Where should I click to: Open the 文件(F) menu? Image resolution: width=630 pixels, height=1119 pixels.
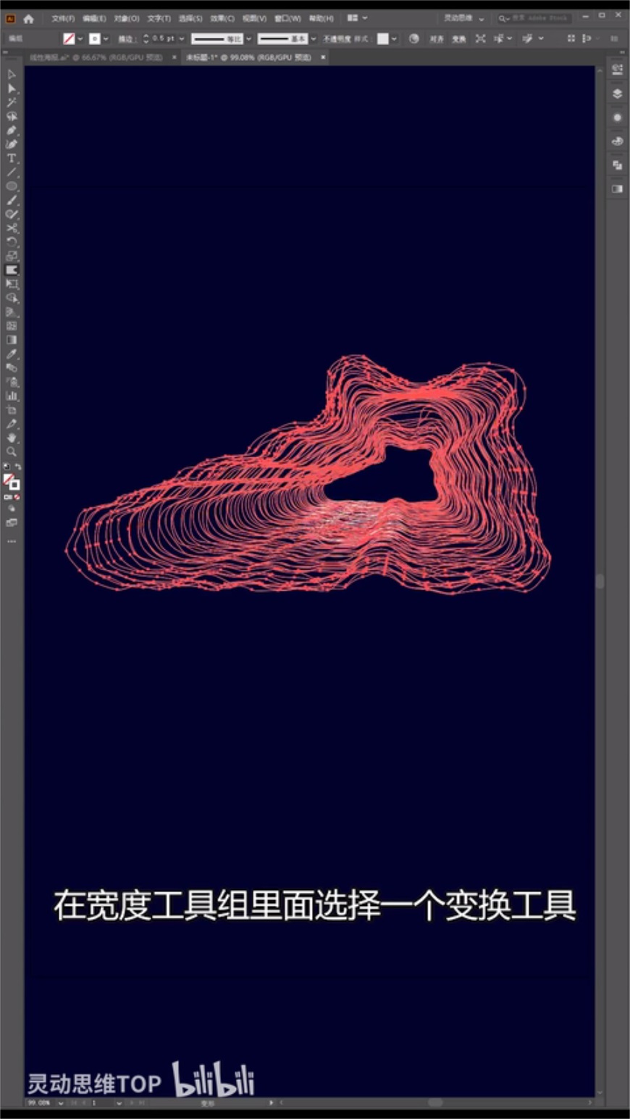tap(63, 18)
